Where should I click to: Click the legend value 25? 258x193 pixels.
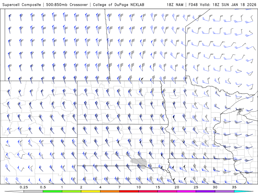click(196, 187)
